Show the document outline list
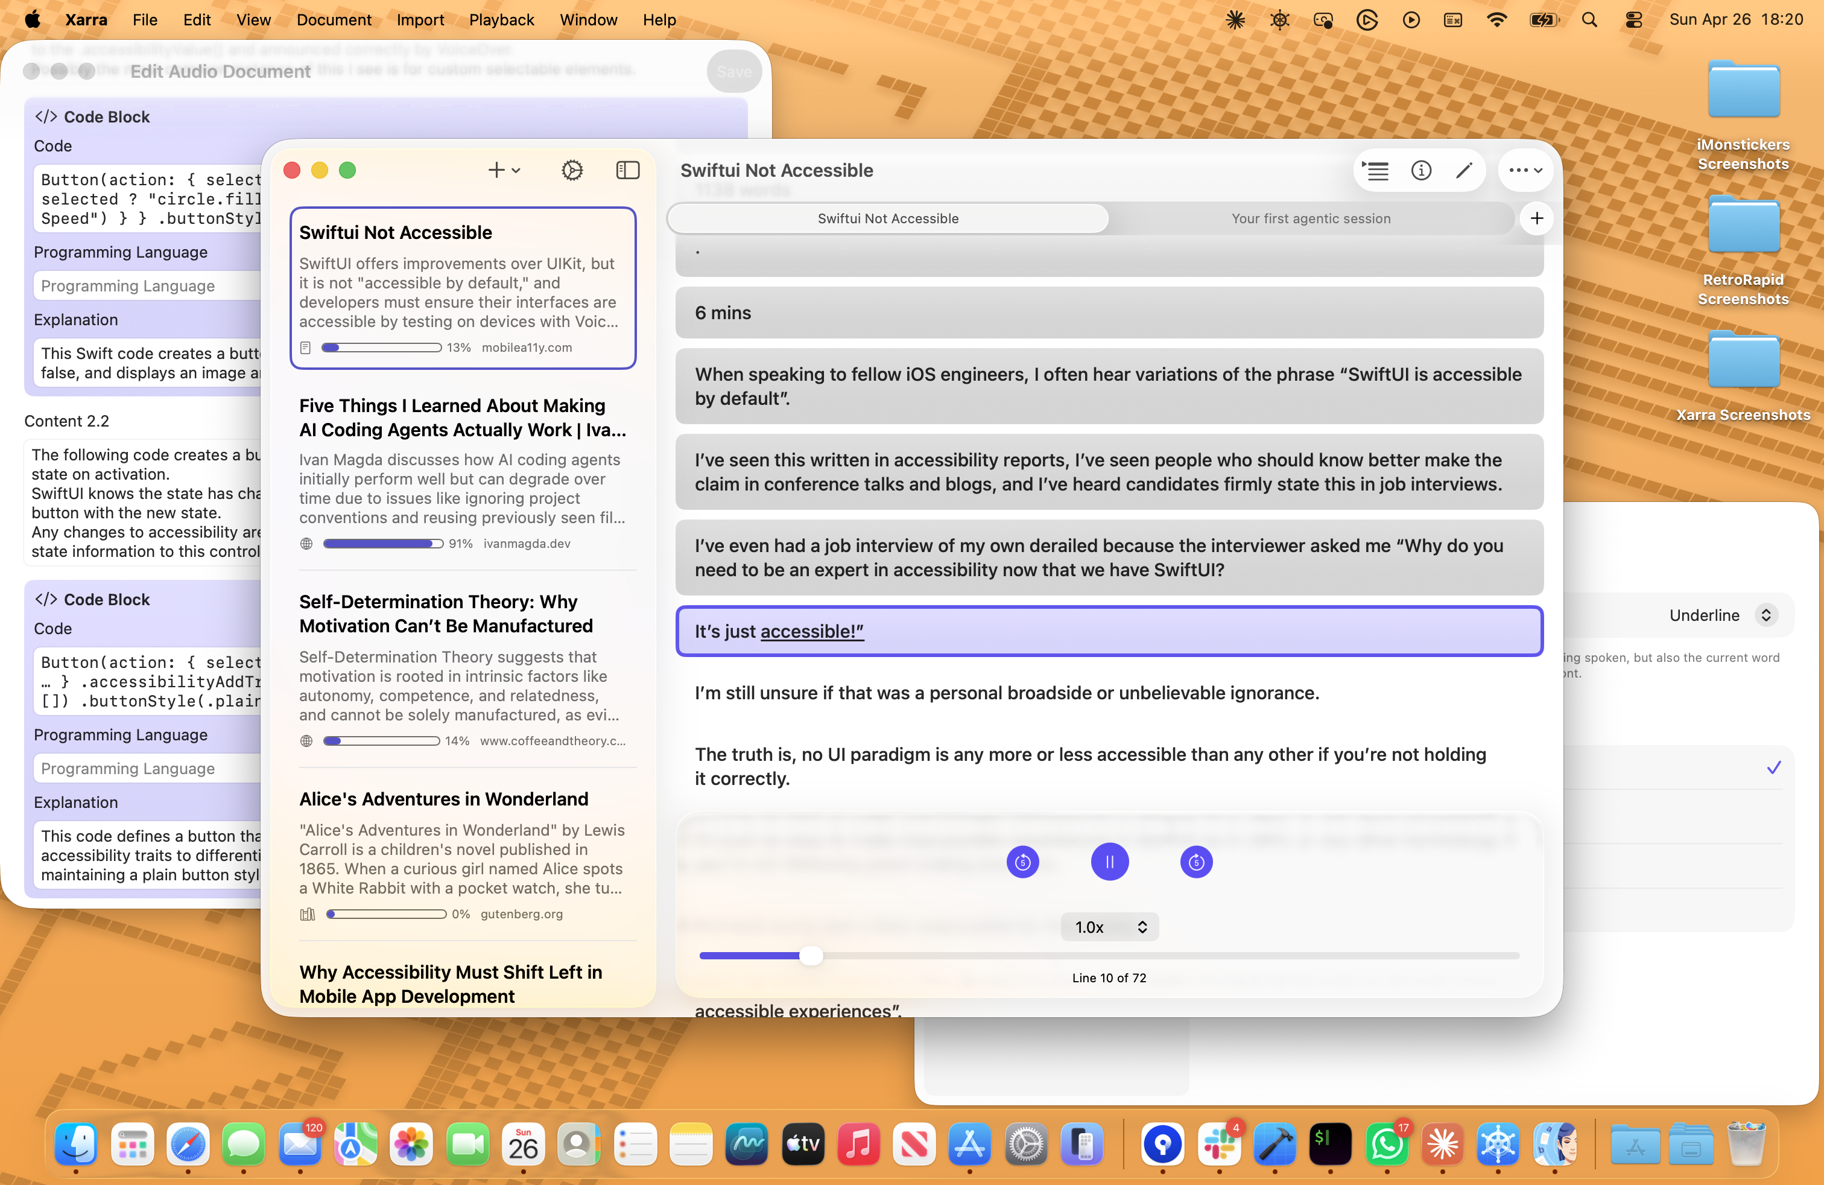This screenshot has height=1185, width=1824. click(1376, 170)
